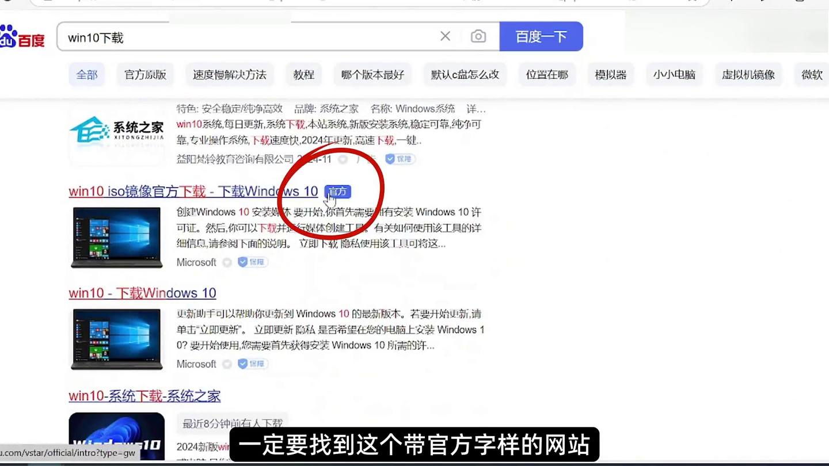829x466 pixels.
Task: Click the 益阳梵铃教育咨询有限公司 source text
Action: (x=235, y=159)
